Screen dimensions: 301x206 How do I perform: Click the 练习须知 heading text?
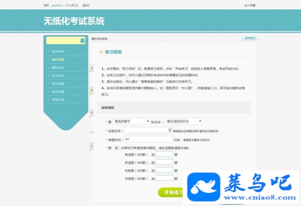(x=113, y=52)
